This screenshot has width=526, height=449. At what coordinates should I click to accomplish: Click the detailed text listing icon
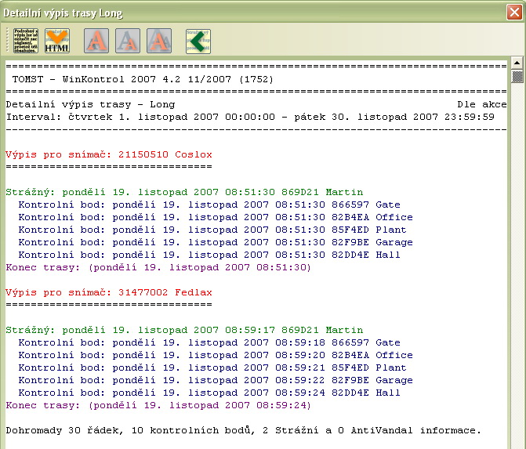coord(26,41)
